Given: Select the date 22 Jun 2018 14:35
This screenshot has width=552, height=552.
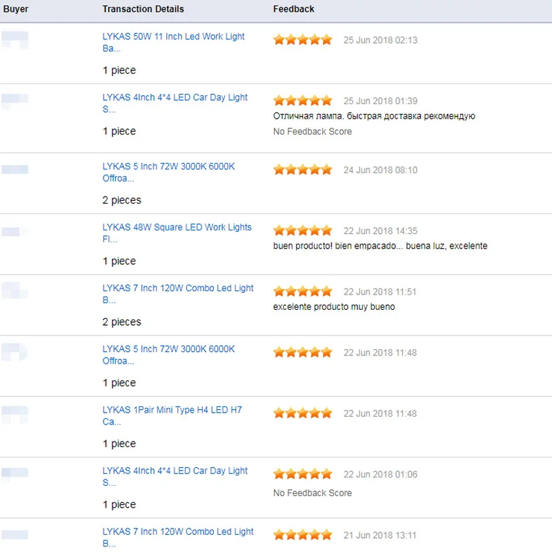Looking at the screenshot, I should 381,231.
